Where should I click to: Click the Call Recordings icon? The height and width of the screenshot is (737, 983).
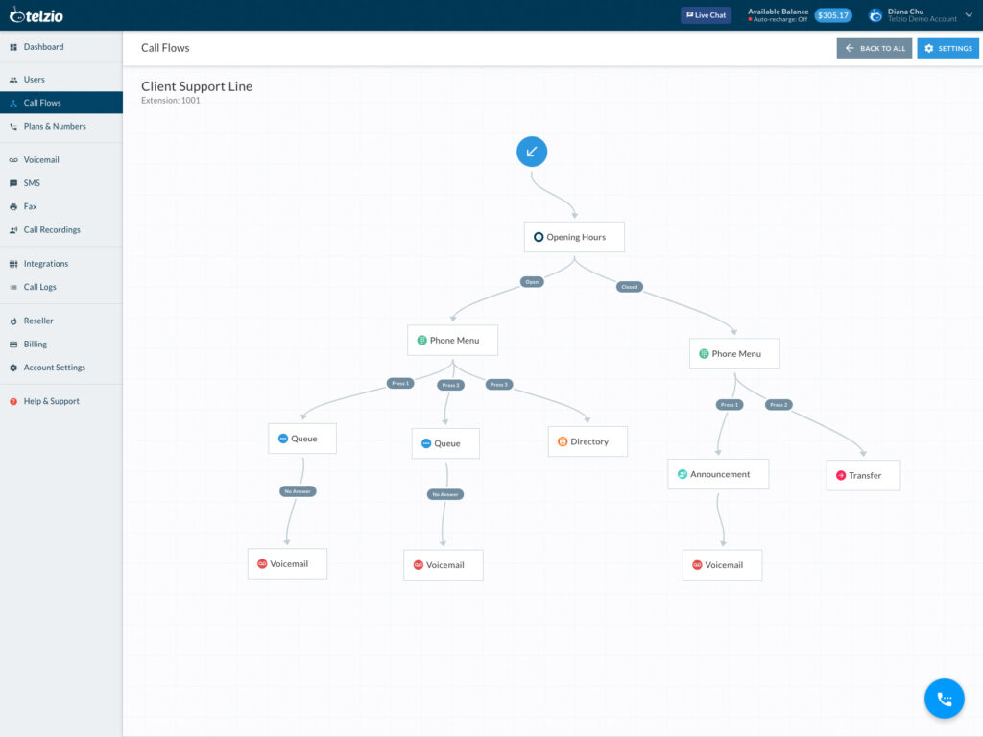pyautogui.click(x=13, y=230)
